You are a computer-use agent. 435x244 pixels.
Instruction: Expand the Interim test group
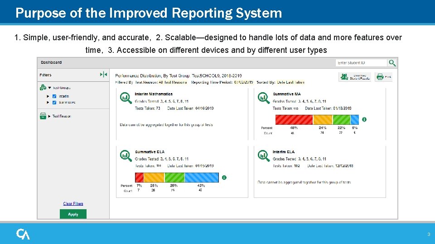pyautogui.click(x=48, y=96)
